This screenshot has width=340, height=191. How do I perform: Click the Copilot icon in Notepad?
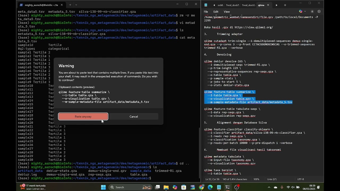tap(300, 11)
